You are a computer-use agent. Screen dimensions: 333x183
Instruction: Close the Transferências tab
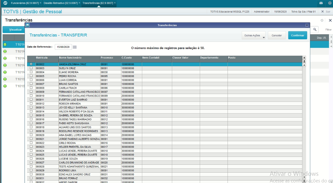coord(115,3)
